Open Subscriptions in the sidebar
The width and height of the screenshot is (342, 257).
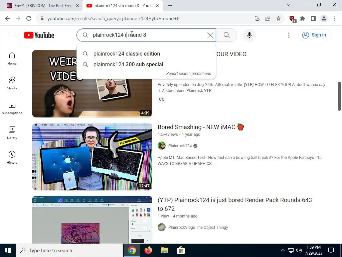click(x=12, y=108)
